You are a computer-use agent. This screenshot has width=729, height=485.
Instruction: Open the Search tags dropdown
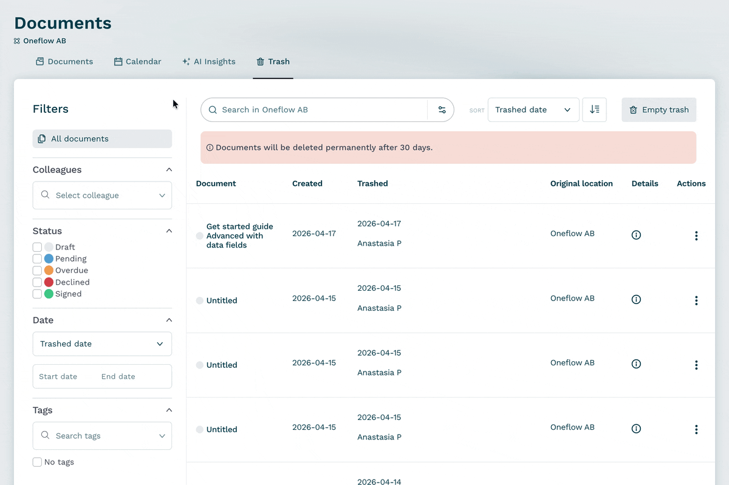point(102,436)
